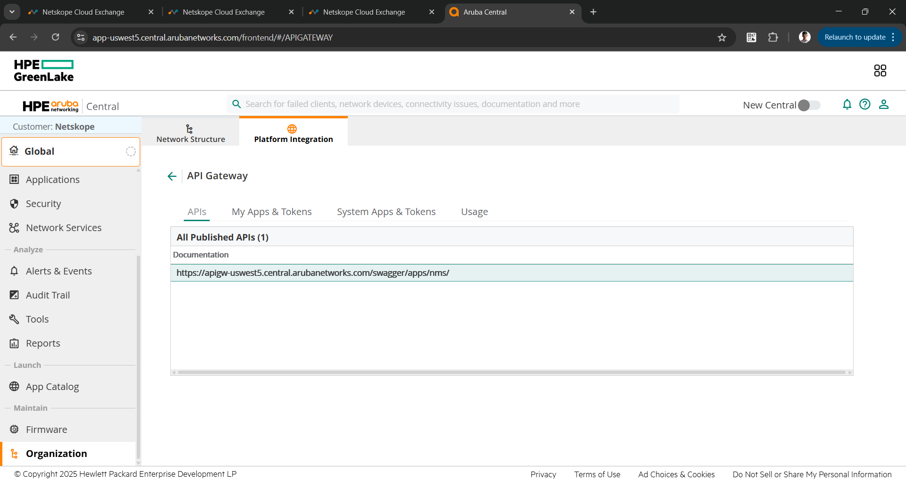Click the Applications sidebar icon
Screen dimensions: 906x481
(x=14, y=179)
